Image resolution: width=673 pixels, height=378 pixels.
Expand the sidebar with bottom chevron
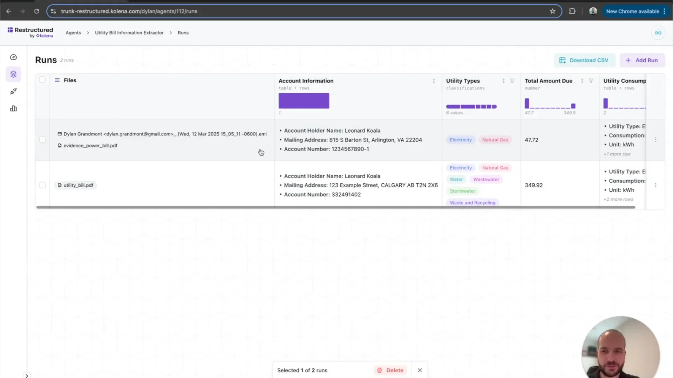[x=27, y=376]
